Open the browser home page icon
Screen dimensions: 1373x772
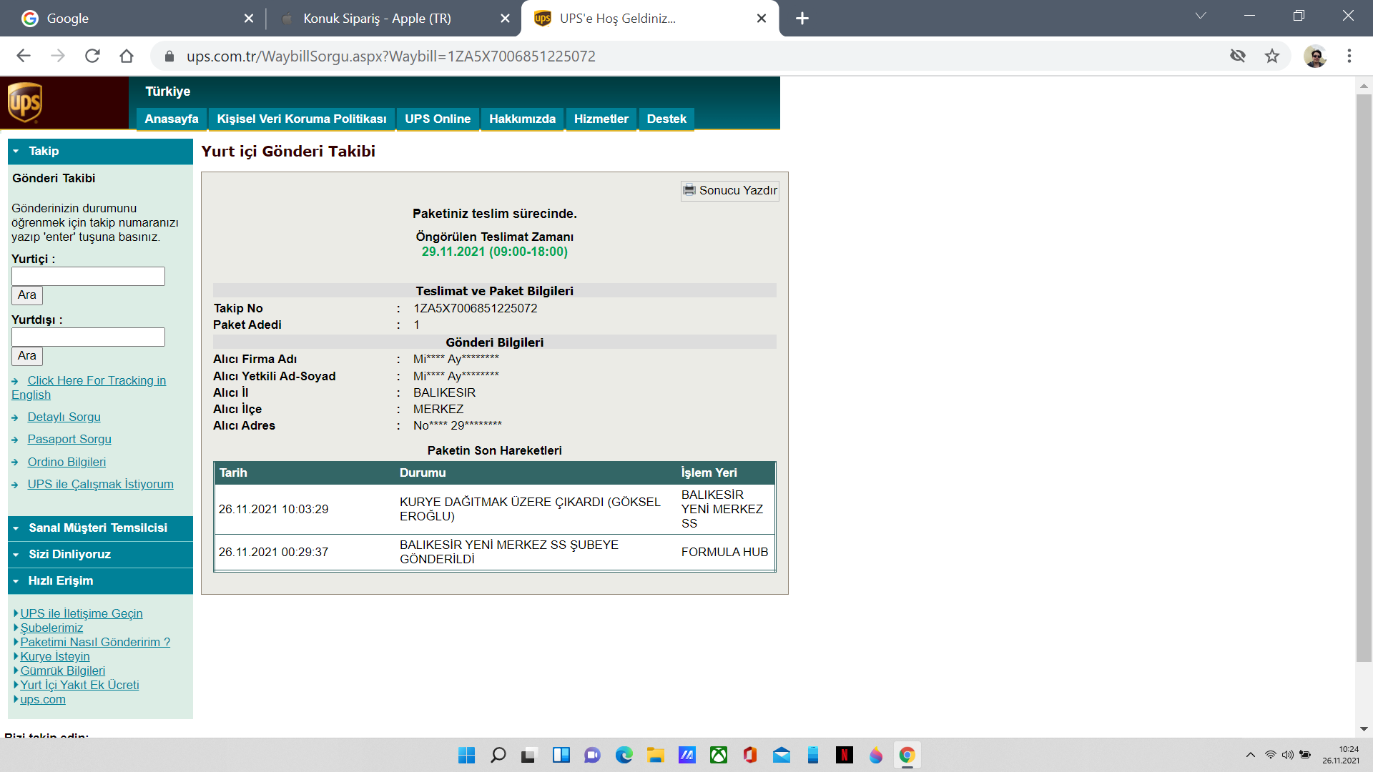[x=127, y=56]
